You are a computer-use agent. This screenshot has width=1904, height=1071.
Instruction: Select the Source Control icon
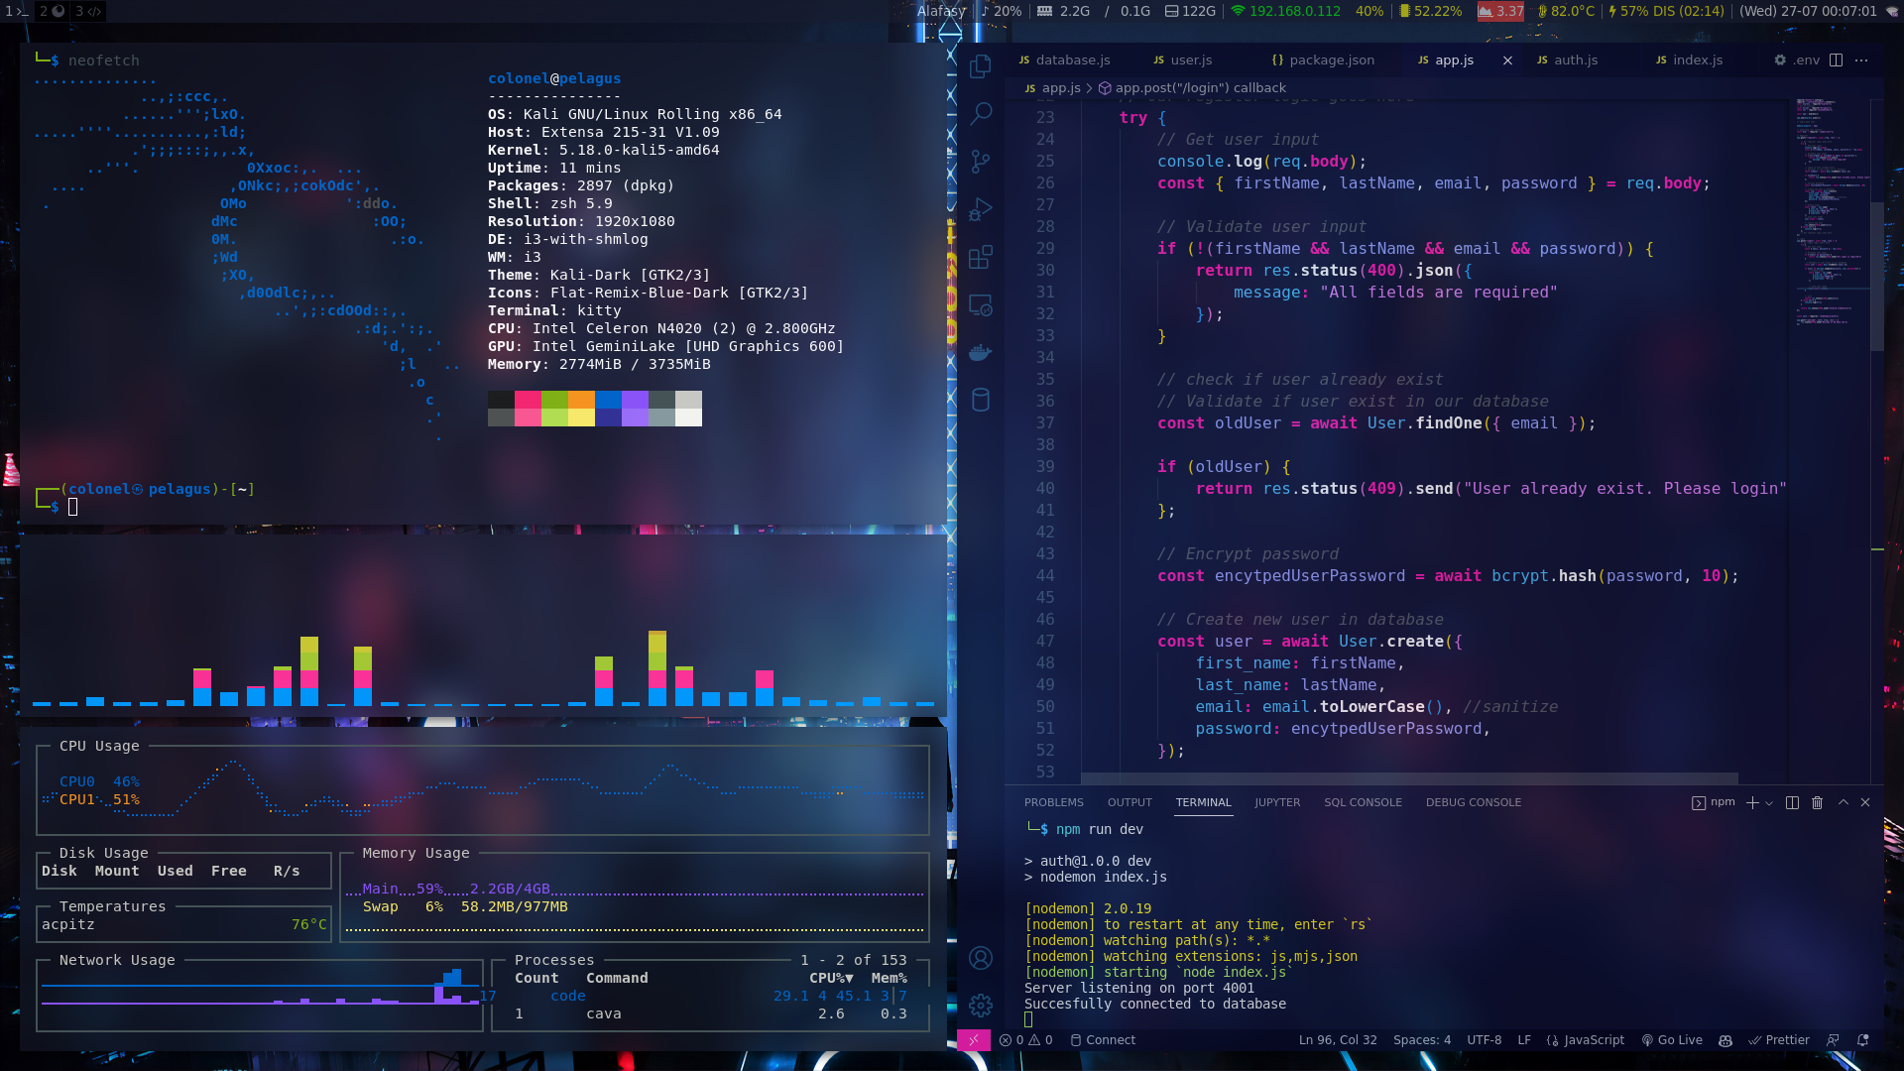[x=981, y=160]
